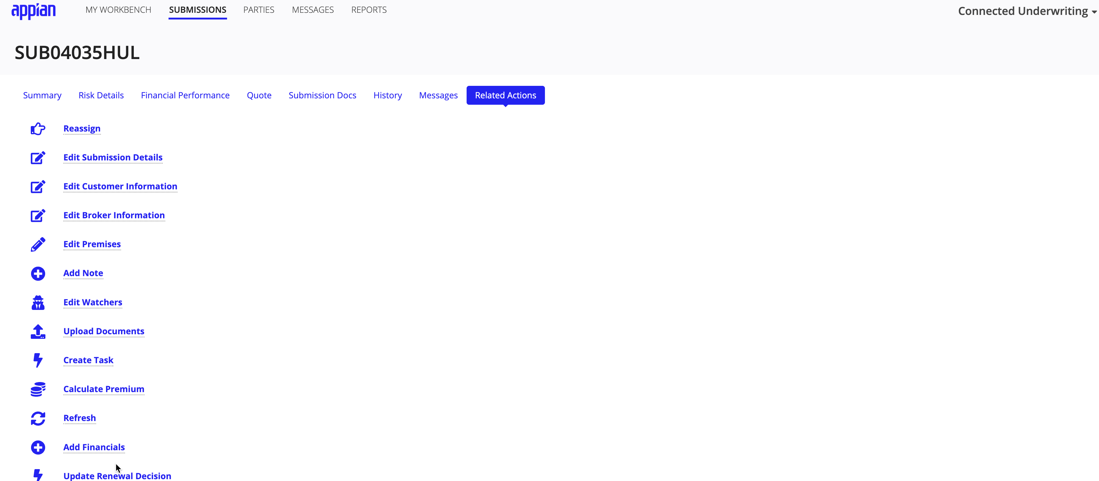Switch to the Risk Details tab
The height and width of the screenshot is (481, 1099).
(101, 95)
